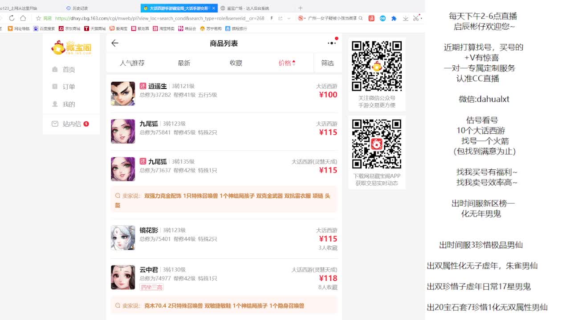Click the browser address bar URL
570x320 pixels.
[160, 18]
